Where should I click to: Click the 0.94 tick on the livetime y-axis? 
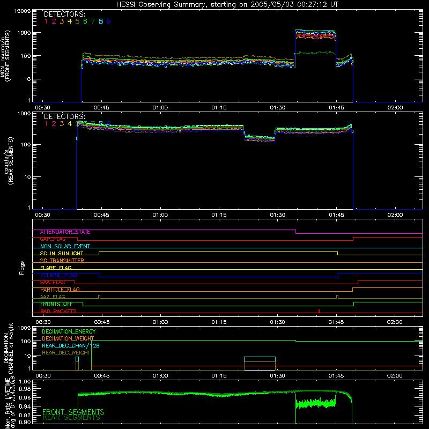click(x=25, y=406)
